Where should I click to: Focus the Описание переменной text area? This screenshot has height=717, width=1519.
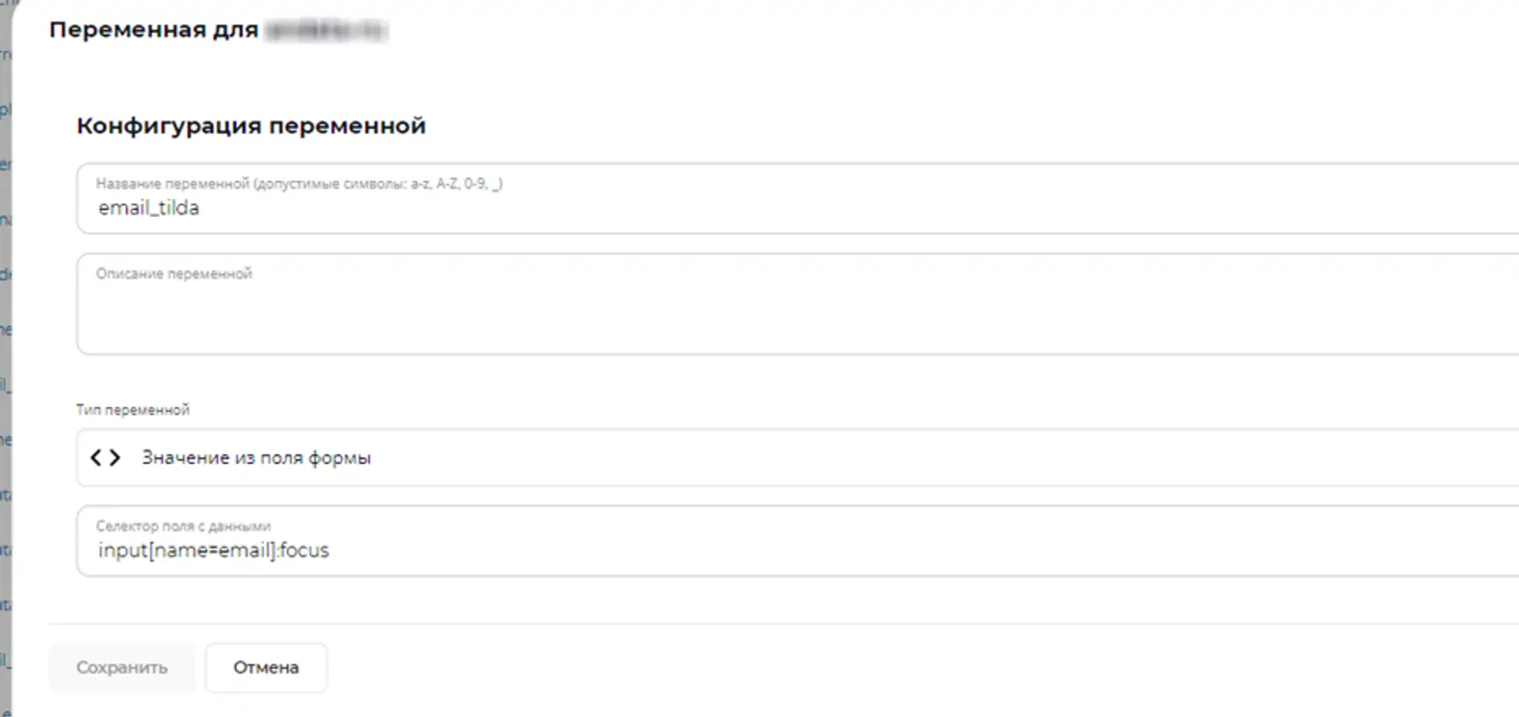(x=797, y=304)
